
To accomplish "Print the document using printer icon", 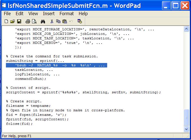I will coord(28,21).
